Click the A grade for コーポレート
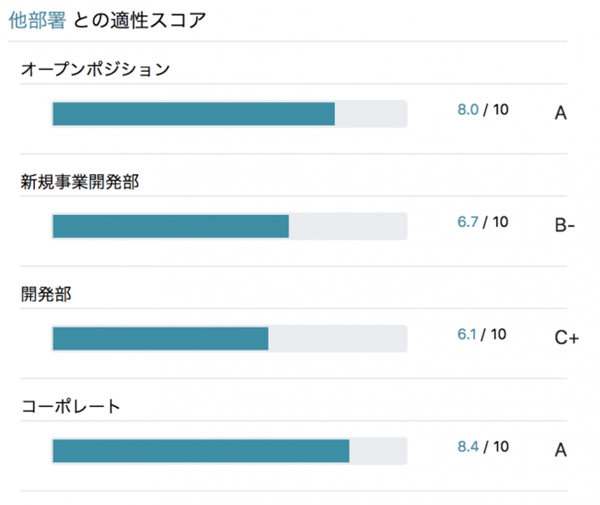The image size is (600, 505). coord(560,450)
